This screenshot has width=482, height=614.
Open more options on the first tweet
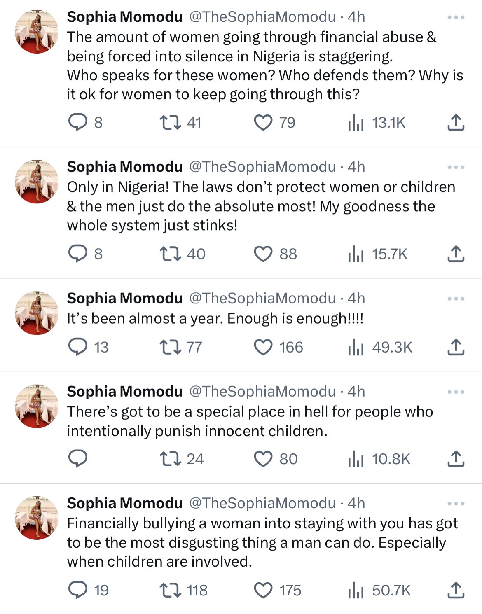(x=456, y=17)
